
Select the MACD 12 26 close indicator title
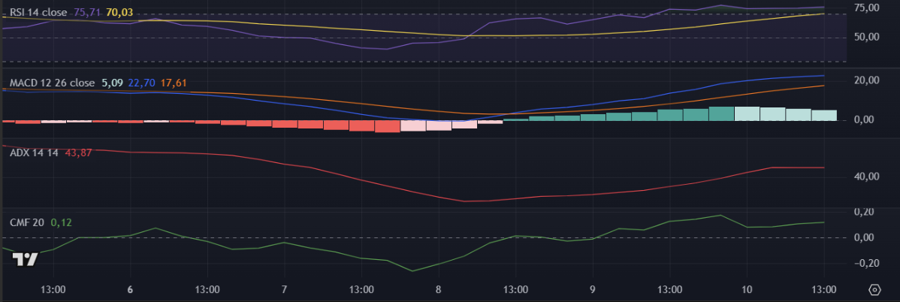click(x=52, y=83)
